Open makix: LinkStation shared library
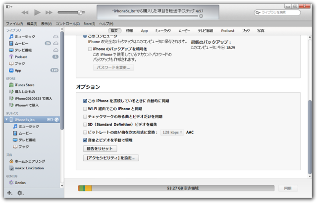This screenshot has height=203, width=317. (26, 168)
